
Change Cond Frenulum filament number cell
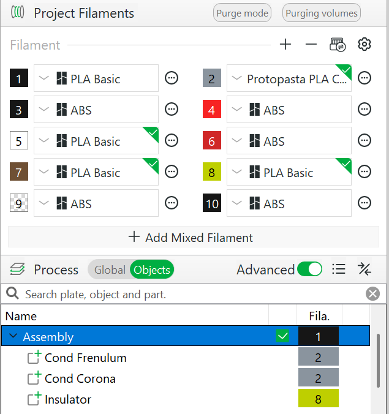[x=319, y=356]
